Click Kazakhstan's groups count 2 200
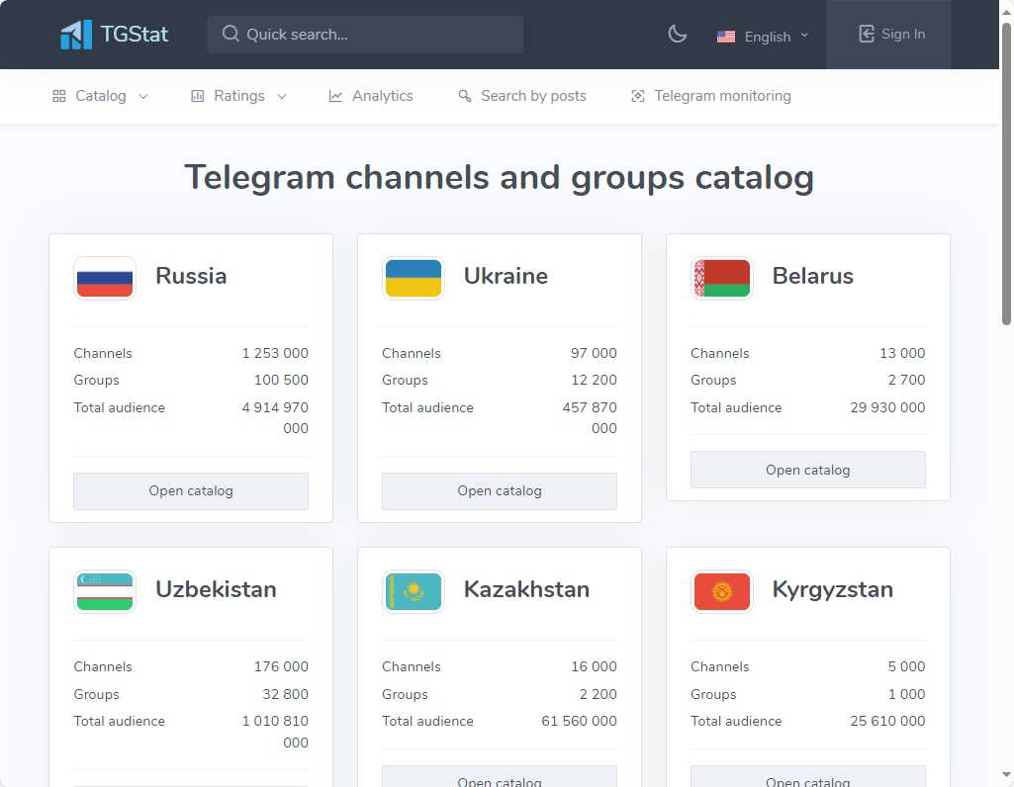 pyautogui.click(x=599, y=695)
